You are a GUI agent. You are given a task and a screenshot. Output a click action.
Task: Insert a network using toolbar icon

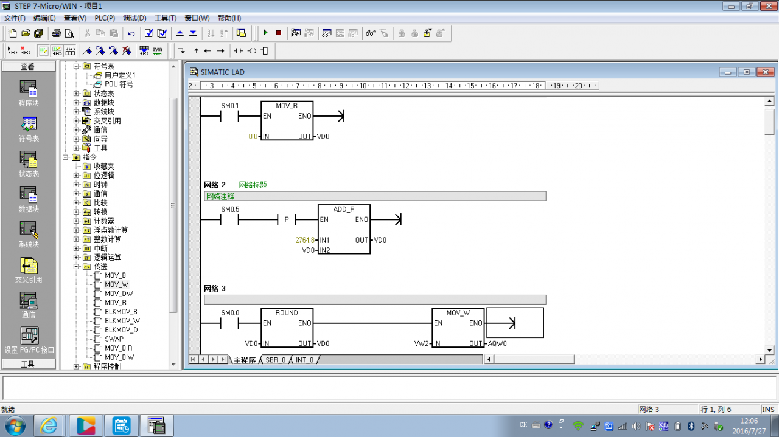point(12,50)
